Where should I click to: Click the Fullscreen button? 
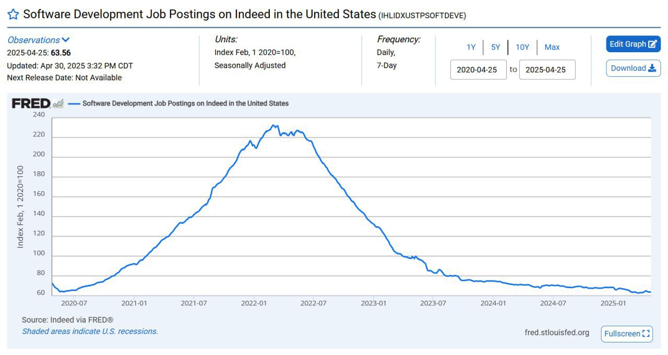click(627, 334)
